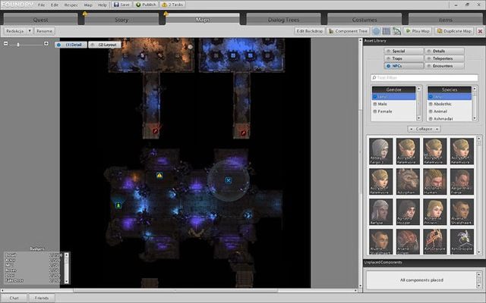486x303 pixels.
Task: Open the Help menu
Action: pos(103,5)
